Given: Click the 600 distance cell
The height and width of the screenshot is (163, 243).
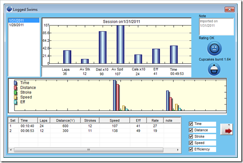Looking at the screenshot, I should [65, 126].
